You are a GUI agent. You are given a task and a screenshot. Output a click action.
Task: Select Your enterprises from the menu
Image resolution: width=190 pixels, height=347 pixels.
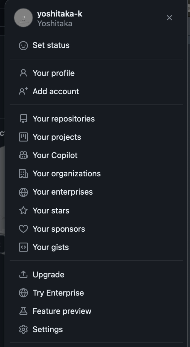pyautogui.click(x=62, y=192)
